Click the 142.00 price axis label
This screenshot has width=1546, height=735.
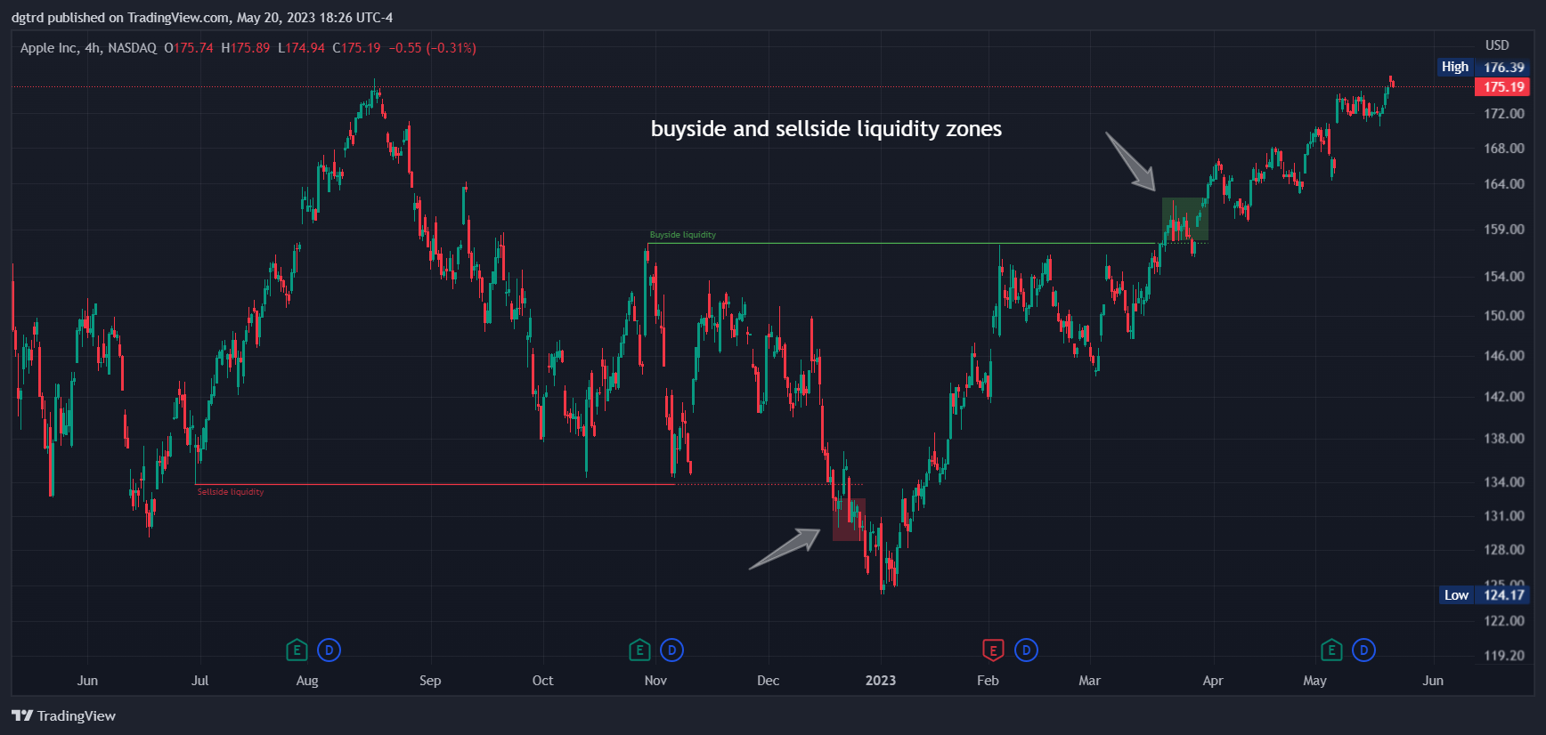tap(1504, 397)
